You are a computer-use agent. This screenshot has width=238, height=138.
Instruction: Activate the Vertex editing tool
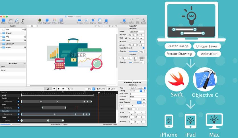131,21
